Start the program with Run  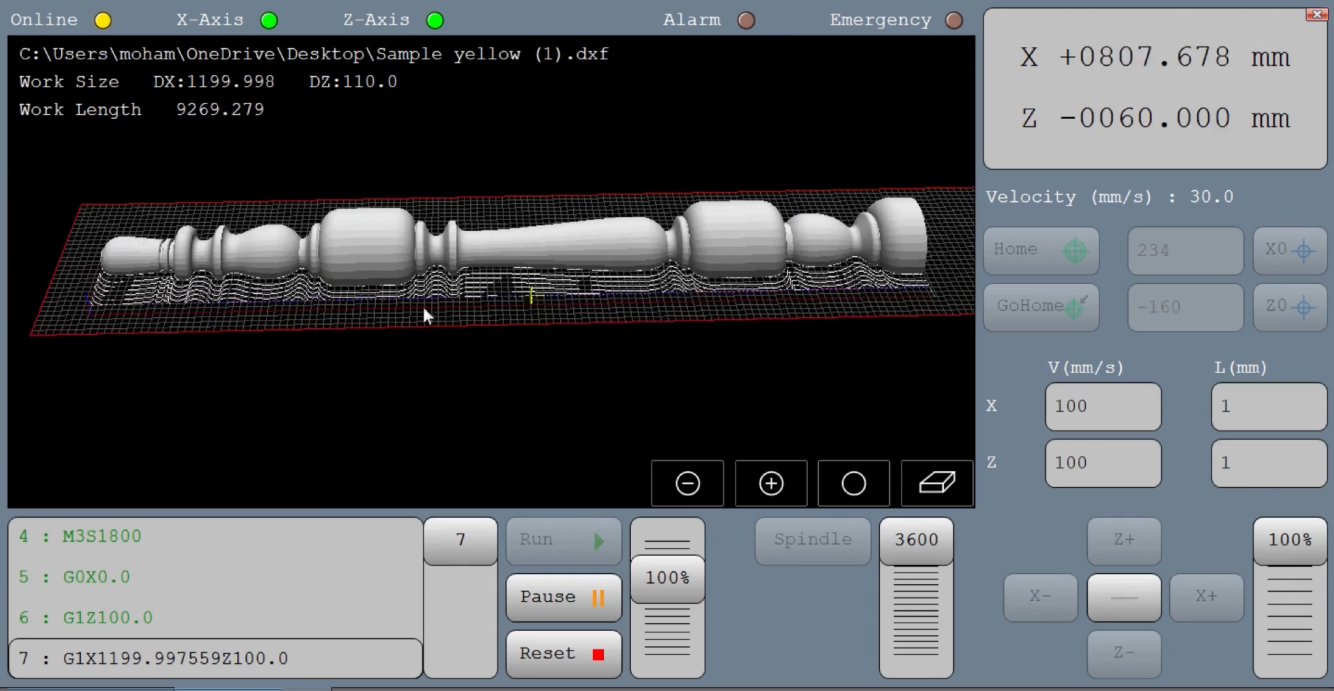(563, 541)
